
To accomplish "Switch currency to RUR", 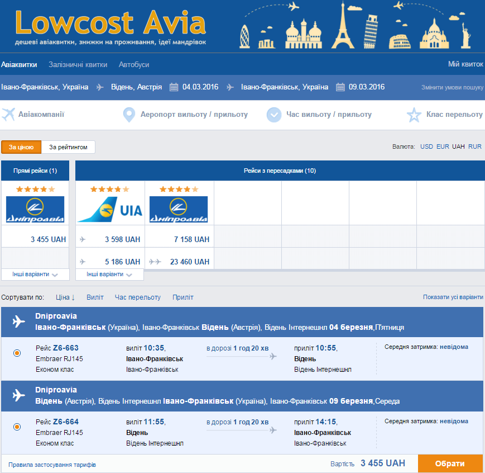I will [x=475, y=146].
